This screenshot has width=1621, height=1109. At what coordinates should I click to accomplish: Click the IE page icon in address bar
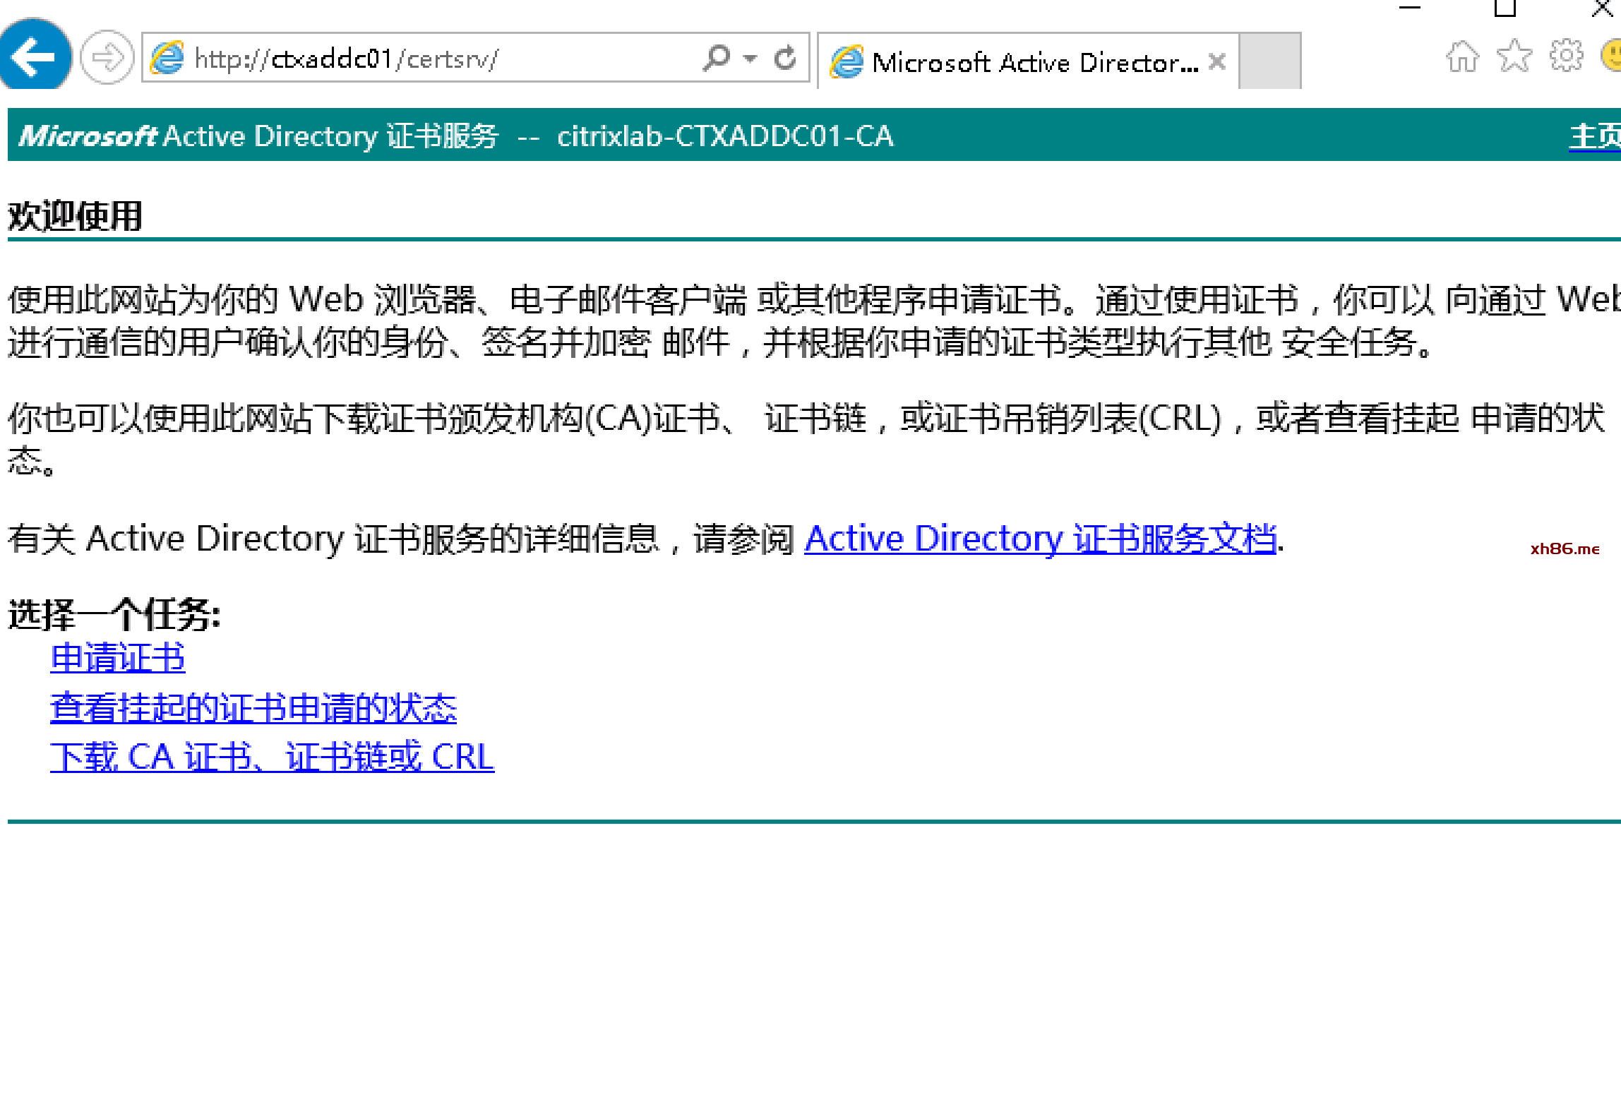(167, 58)
